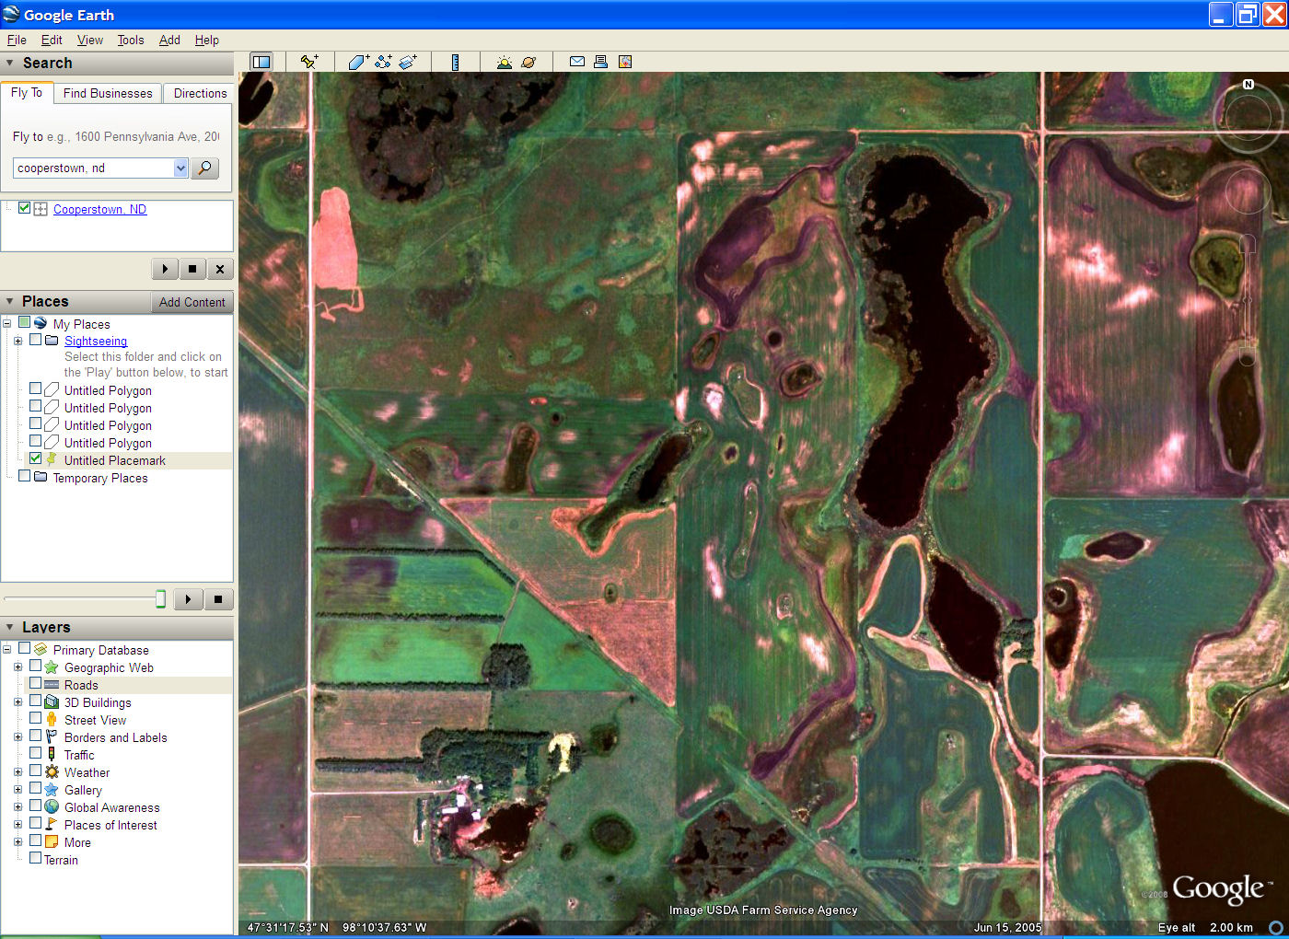Toggle the sidebar visibility icon
Screen dimensions: 1289x939
(x=261, y=62)
